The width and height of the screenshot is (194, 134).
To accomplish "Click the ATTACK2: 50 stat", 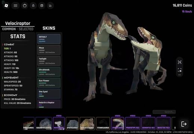I will point(10,57).
